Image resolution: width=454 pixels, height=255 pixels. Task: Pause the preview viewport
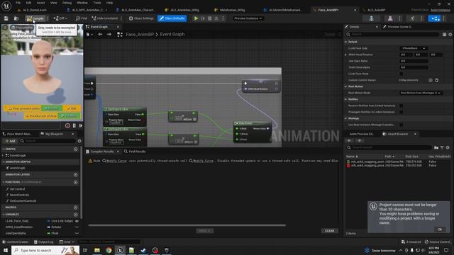click(x=74, y=125)
